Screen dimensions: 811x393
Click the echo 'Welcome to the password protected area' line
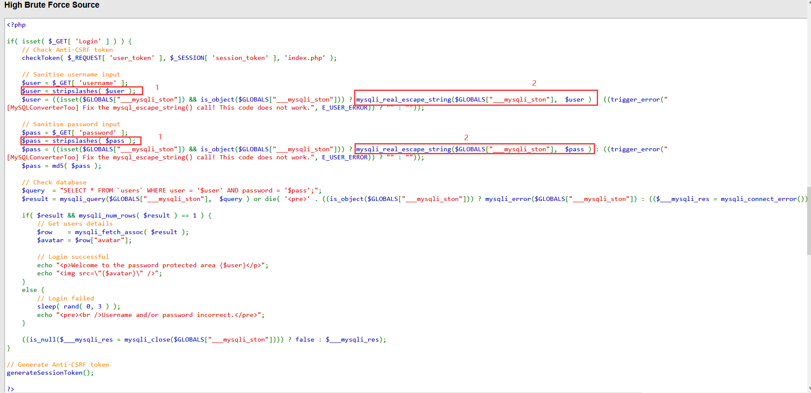(x=153, y=265)
